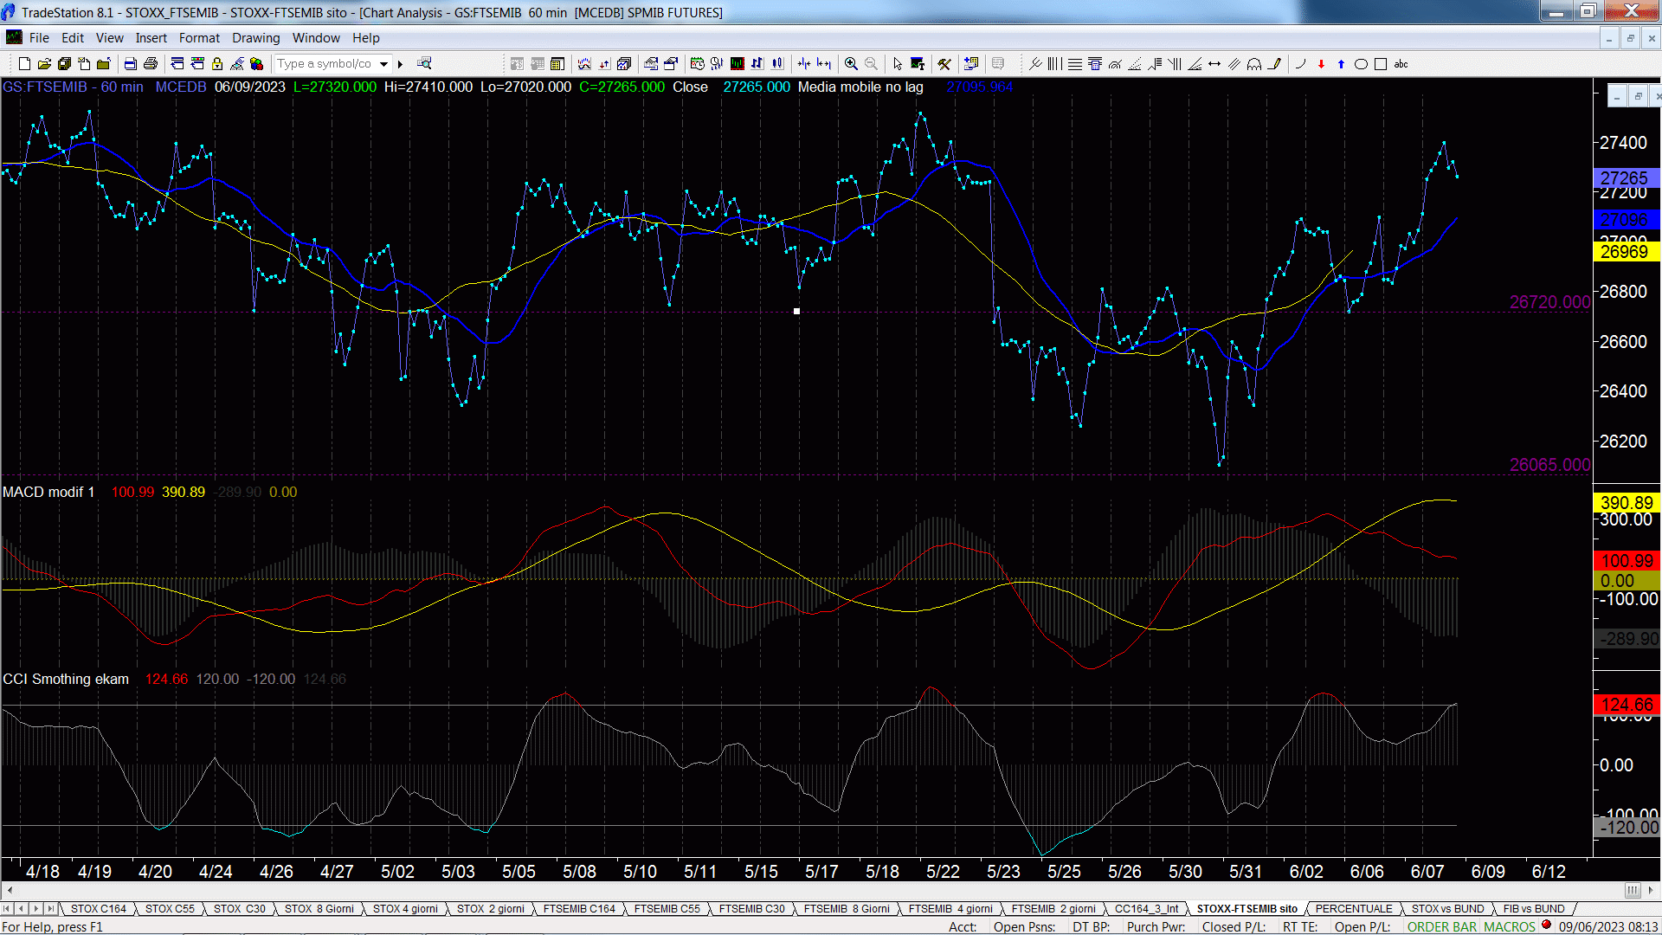Viewport: 1662px width, 935px height.
Task: Click ORDER BAR in the status bar
Action: (x=1442, y=926)
